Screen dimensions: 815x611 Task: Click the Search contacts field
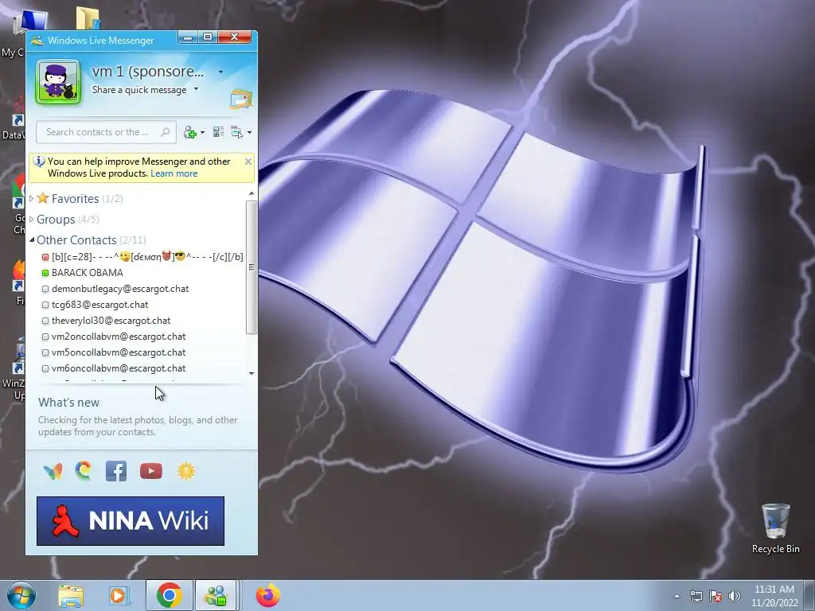(x=106, y=132)
